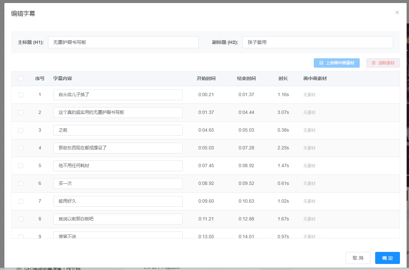Screen dimensions: 409x270
Task: Click the 确定 confirm button
Action: [x=387, y=258]
